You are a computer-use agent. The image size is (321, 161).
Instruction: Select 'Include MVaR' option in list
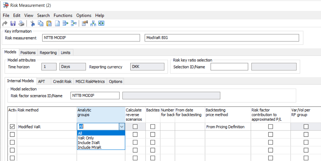pyautogui.click(x=89, y=147)
